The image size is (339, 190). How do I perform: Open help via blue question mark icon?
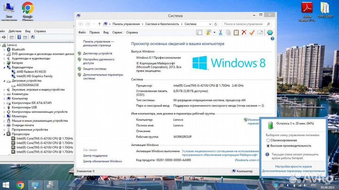[x=272, y=39]
